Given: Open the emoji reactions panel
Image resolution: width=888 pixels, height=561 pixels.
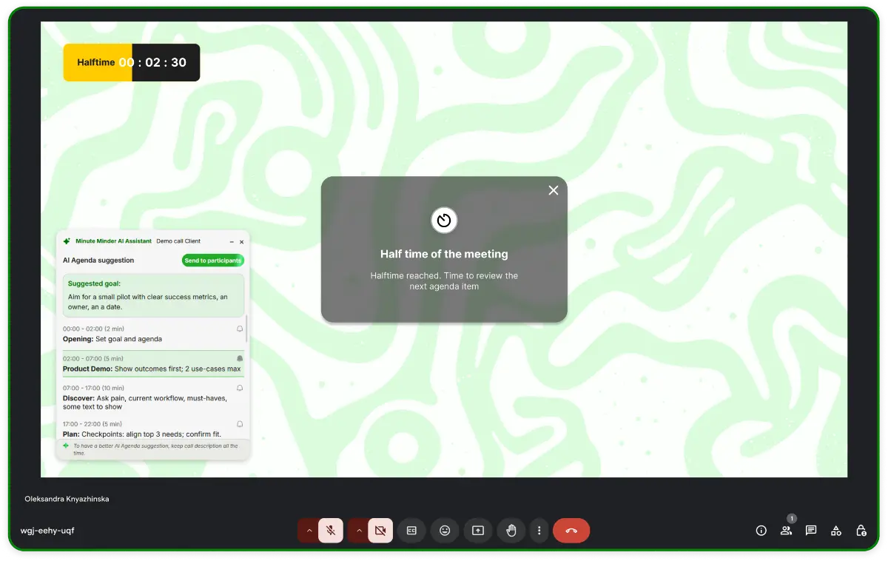Looking at the screenshot, I should point(445,530).
